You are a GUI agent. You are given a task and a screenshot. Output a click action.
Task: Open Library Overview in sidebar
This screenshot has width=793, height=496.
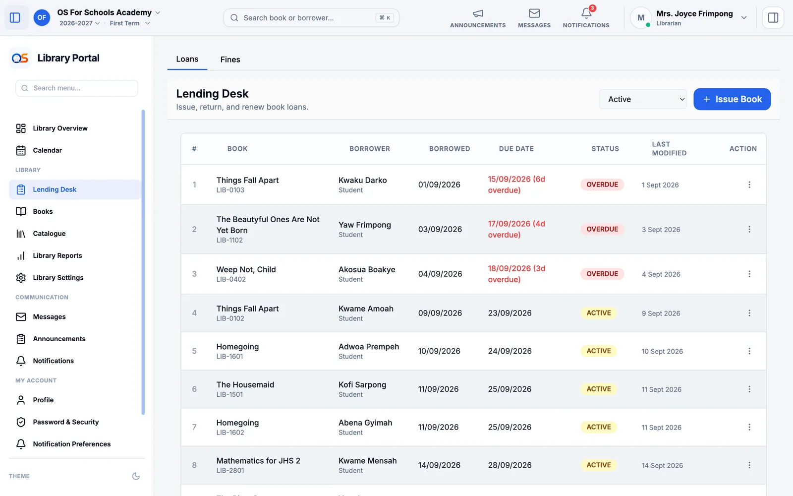pos(75,128)
